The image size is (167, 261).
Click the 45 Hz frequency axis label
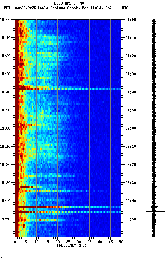click(110, 242)
